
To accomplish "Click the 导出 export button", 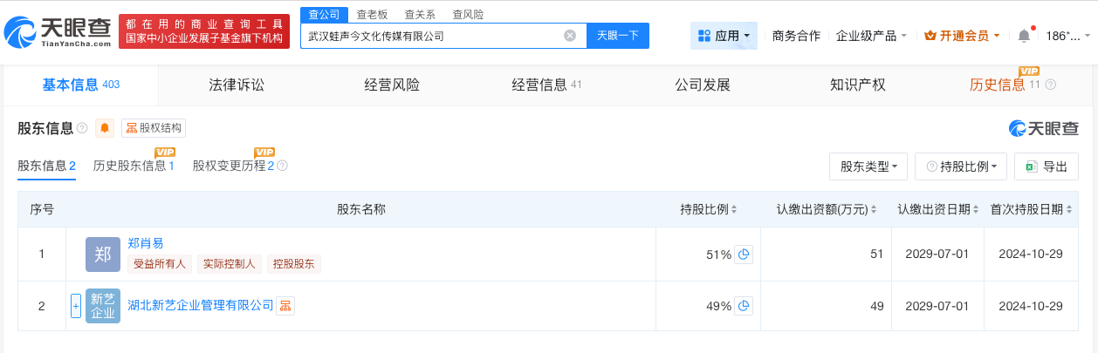I will pos(1047,166).
